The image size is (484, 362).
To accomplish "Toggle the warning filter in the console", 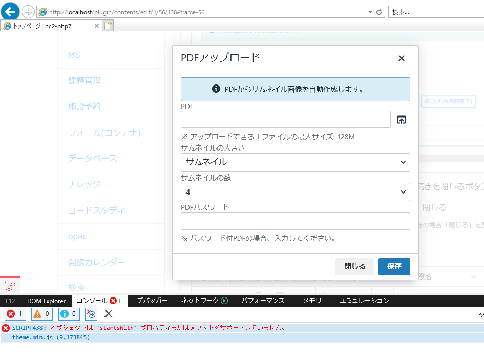I will (41, 314).
